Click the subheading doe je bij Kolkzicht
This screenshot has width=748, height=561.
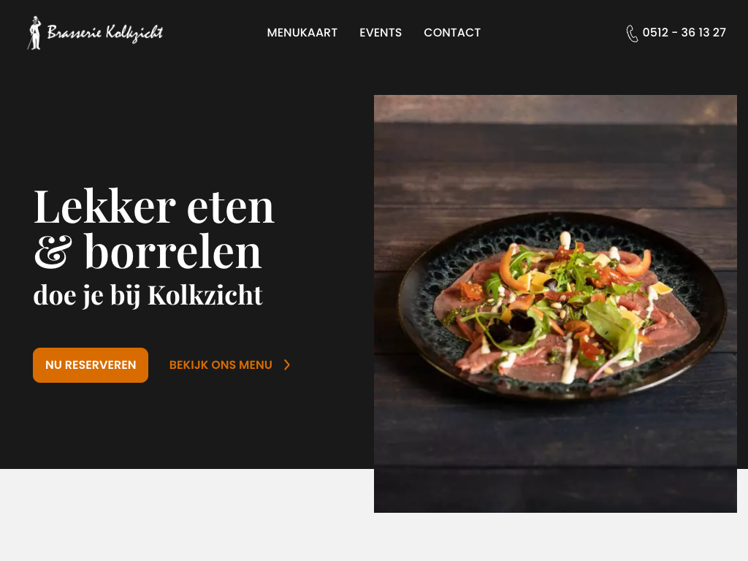(x=148, y=295)
